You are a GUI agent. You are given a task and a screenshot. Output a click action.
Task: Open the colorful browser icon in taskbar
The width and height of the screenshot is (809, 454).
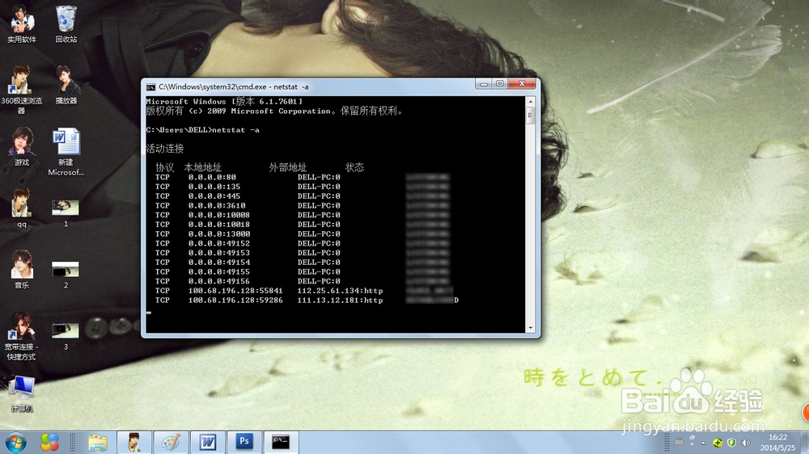[x=49, y=442]
